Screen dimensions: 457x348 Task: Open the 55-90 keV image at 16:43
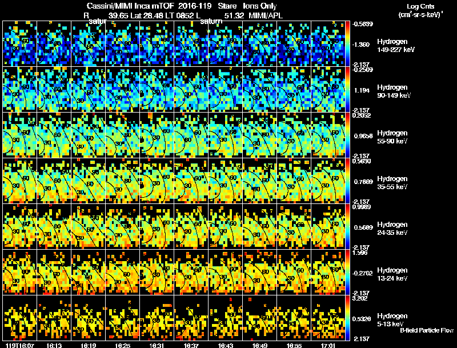click(x=225, y=135)
